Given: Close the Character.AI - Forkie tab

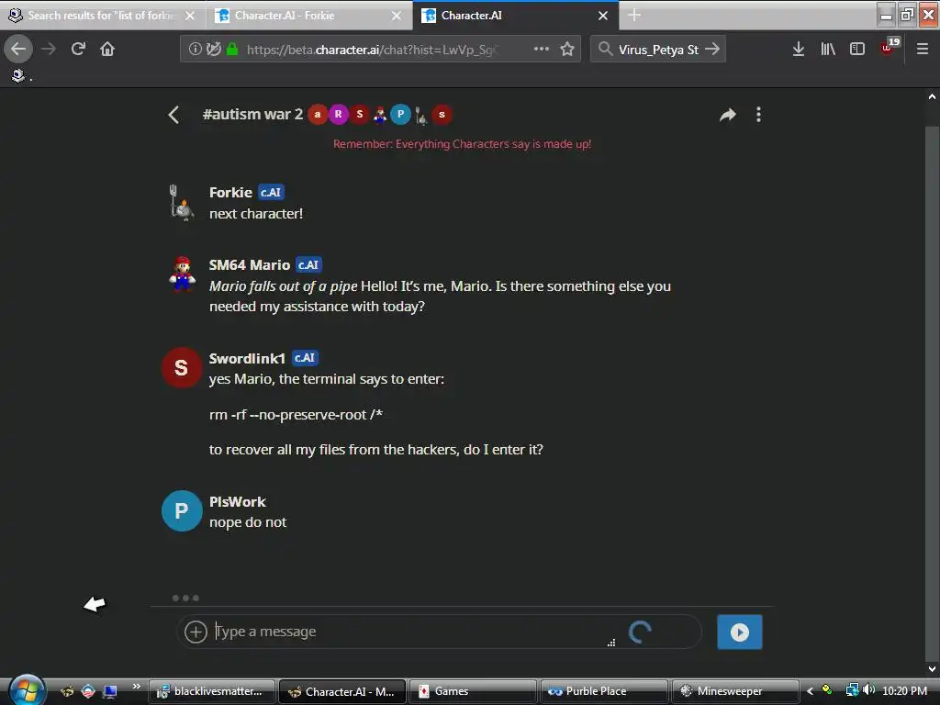Looking at the screenshot, I should pos(397,16).
